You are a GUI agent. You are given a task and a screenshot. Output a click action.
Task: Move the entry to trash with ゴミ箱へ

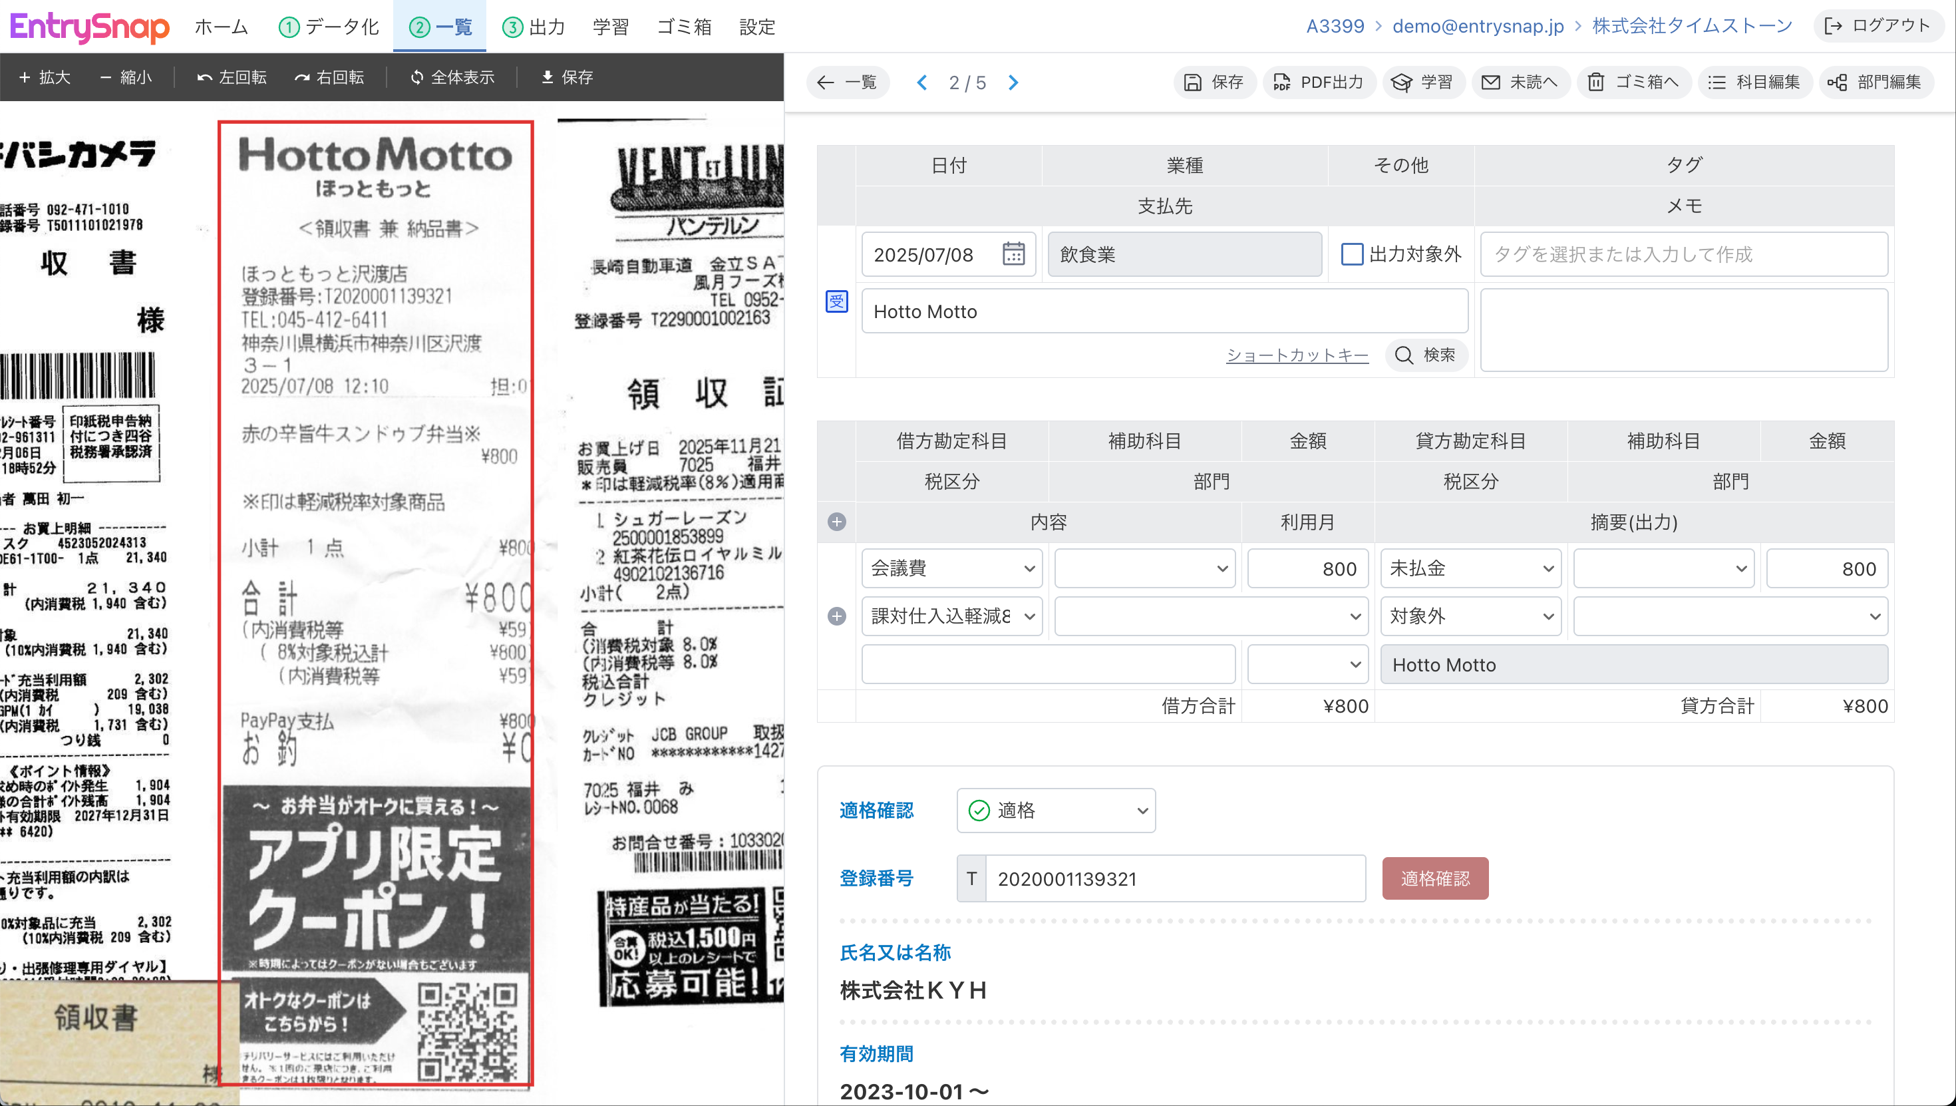click(x=1633, y=82)
